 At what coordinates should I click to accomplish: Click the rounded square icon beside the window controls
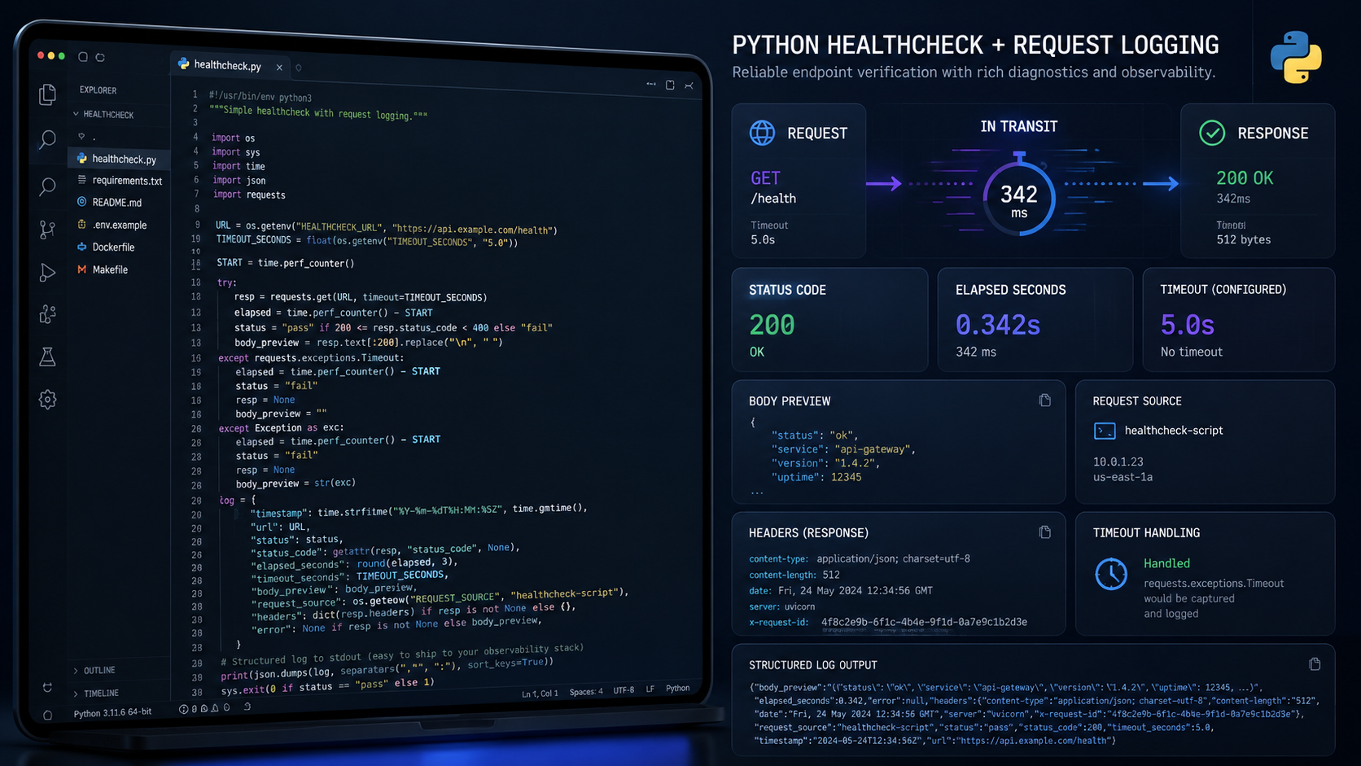(83, 57)
